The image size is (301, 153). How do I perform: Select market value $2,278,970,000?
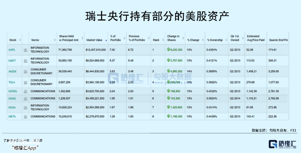coord(95,117)
